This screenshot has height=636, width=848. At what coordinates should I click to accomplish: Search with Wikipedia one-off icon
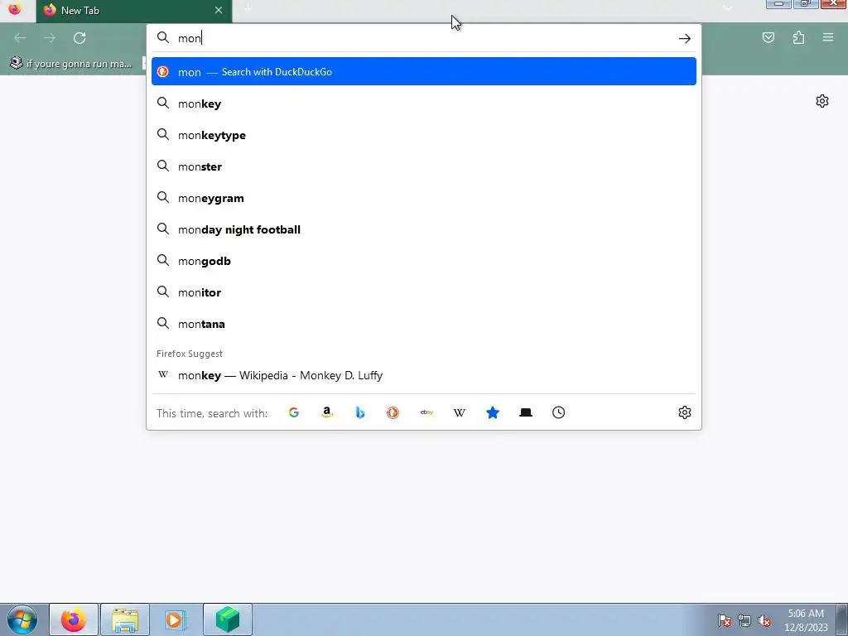pyautogui.click(x=459, y=412)
